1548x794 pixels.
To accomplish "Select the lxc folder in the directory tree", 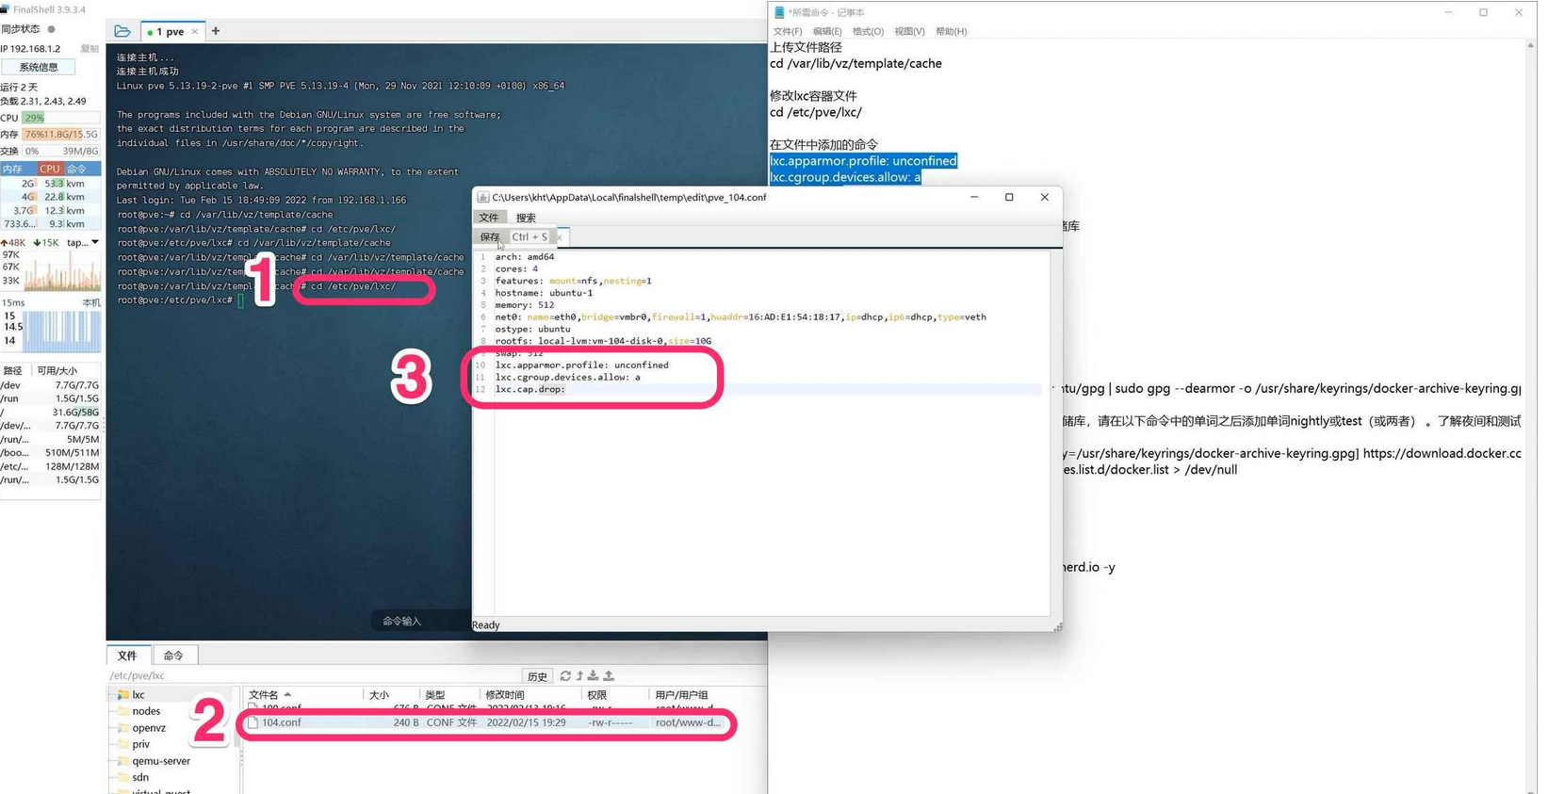I will pos(139,695).
